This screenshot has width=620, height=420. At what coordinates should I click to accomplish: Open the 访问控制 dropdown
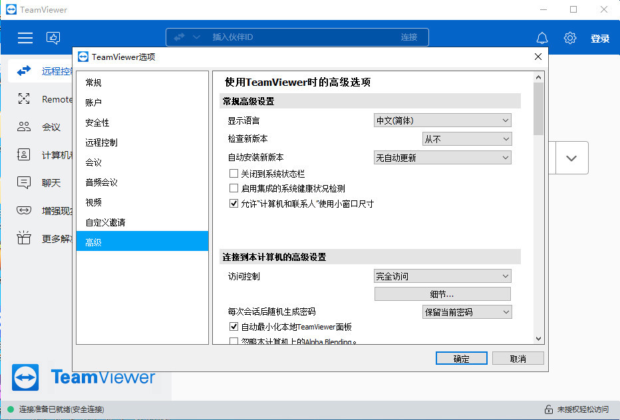click(442, 276)
